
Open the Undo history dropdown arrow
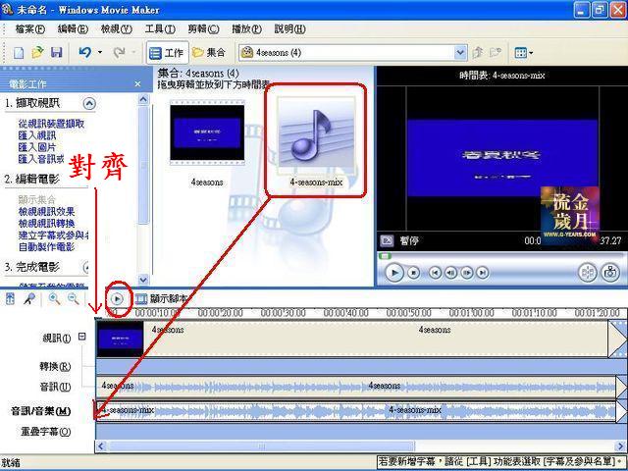(100, 52)
